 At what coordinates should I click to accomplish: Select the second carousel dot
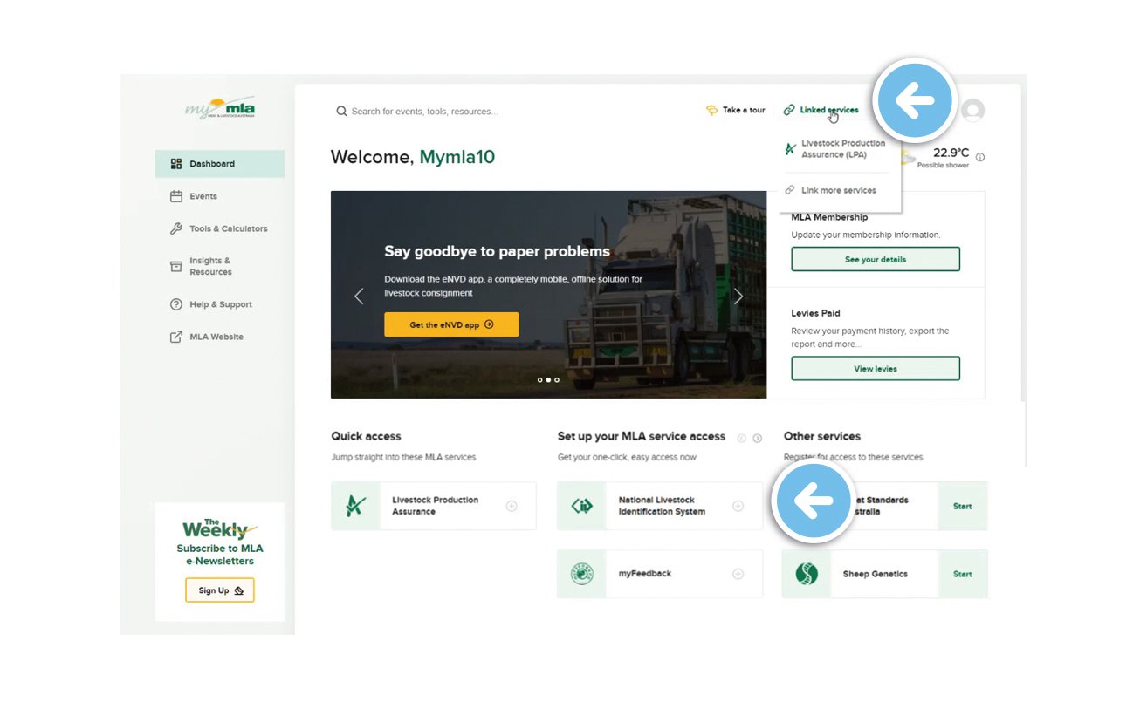point(548,380)
